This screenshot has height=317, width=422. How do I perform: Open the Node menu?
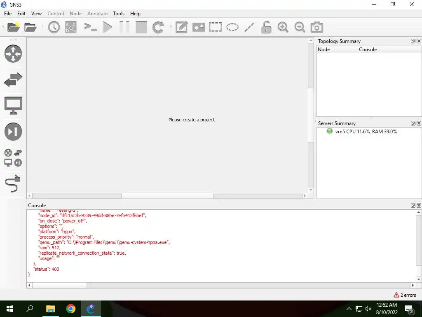(76, 14)
